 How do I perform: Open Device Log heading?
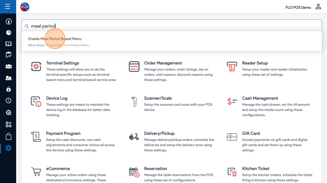pos(57,98)
